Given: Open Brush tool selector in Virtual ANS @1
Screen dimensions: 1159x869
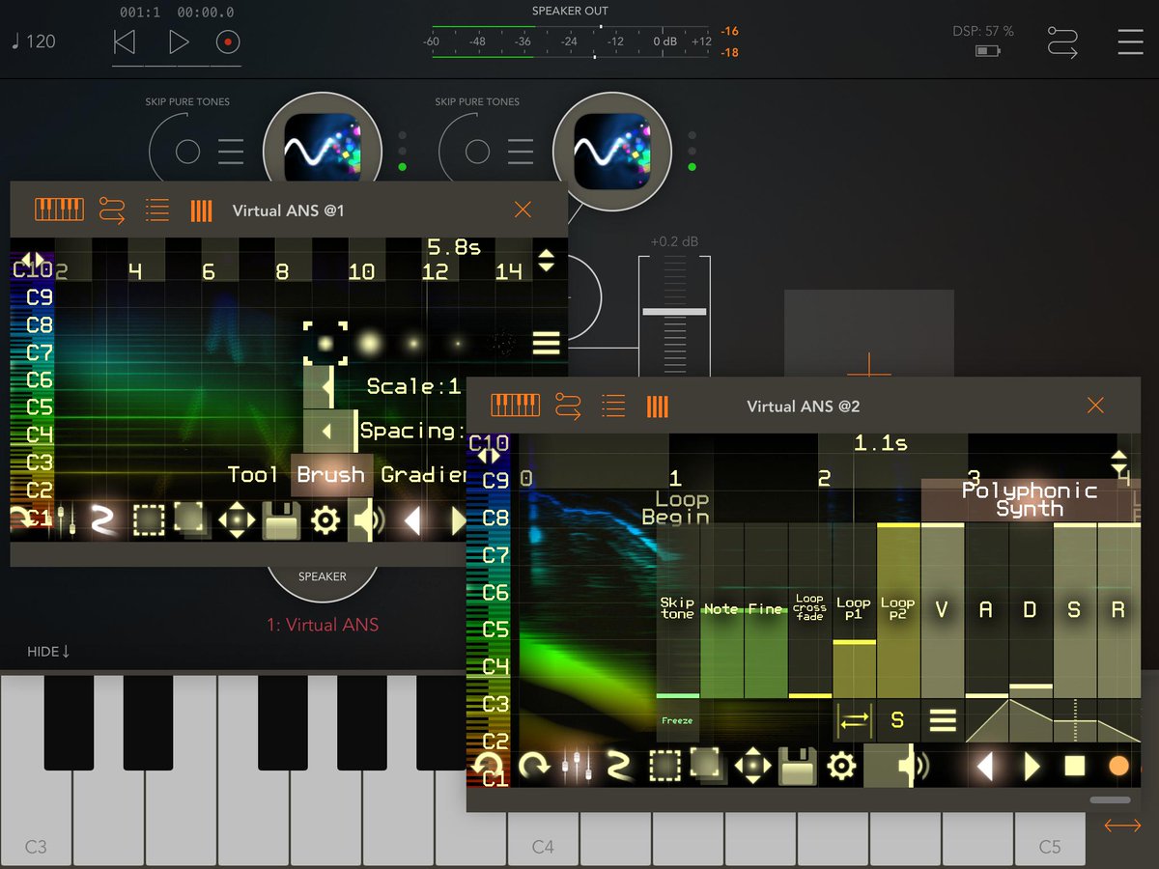Looking at the screenshot, I should point(331,475).
